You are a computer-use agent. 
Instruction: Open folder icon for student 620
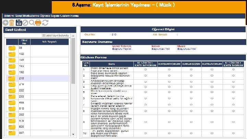[x=12, y=127]
